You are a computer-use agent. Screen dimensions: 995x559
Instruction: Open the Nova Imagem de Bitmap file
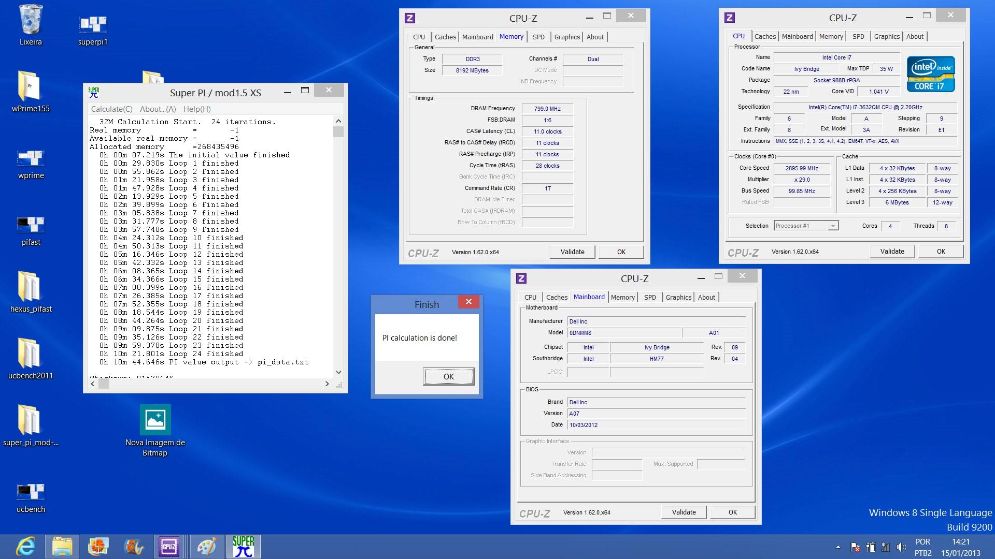[155, 431]
